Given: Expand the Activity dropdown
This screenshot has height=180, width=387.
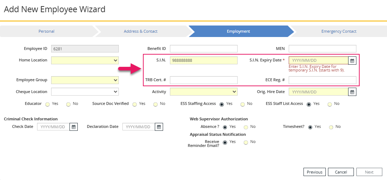Looking at the screenshot, I should point(204,92).
